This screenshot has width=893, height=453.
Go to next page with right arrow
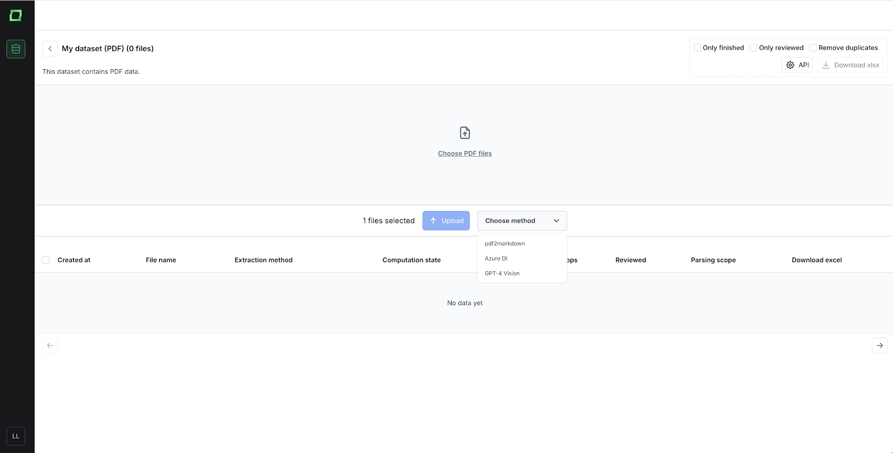pyautogui.click(x=880, y=345)
